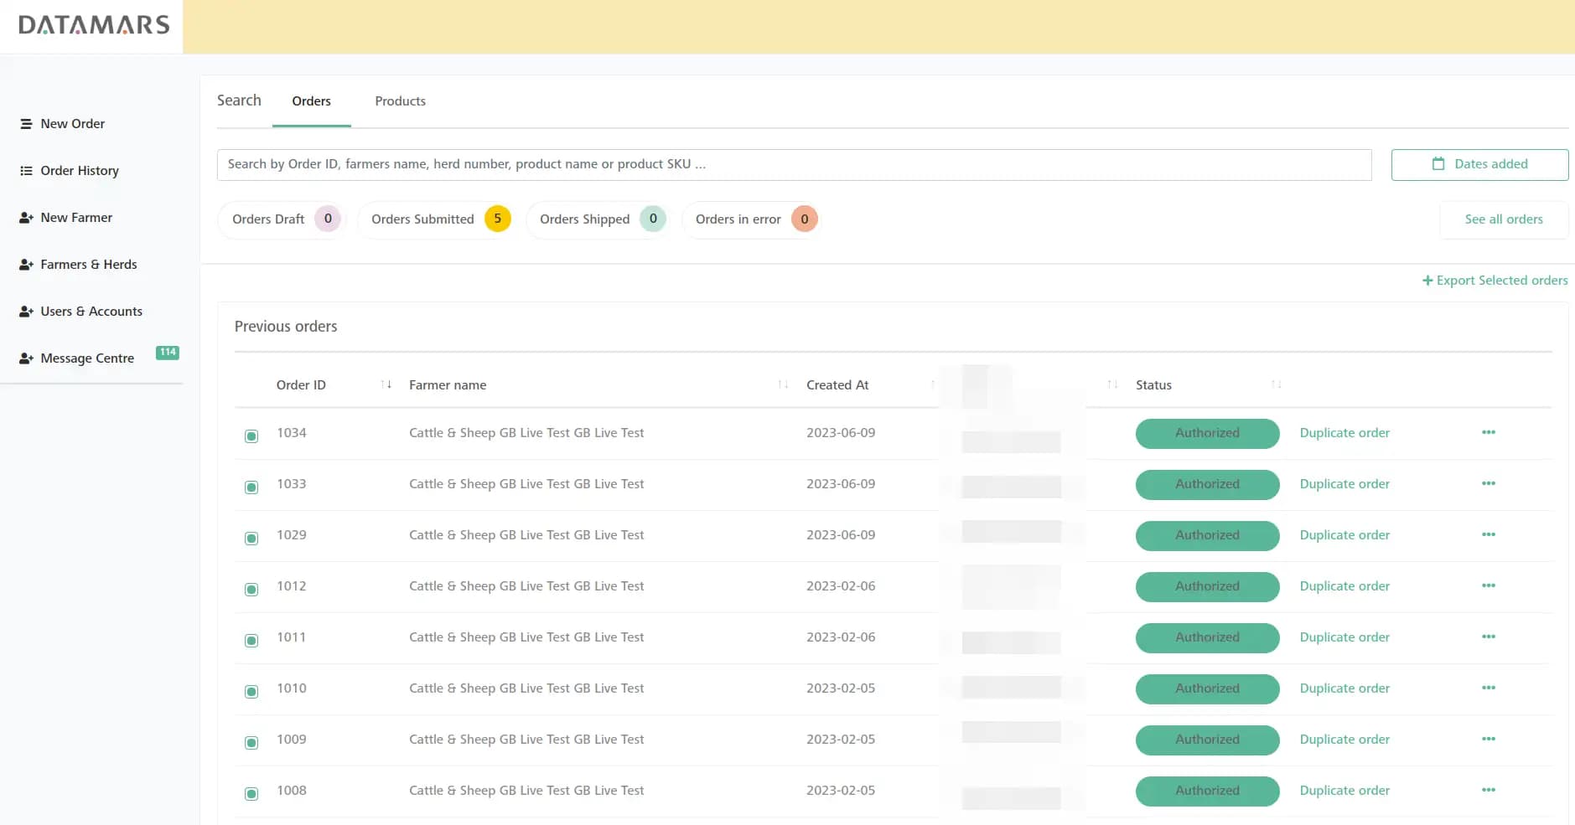Click the See all orders button
The height and width of the screenshot is (825, 1575).
point(1504,219)
